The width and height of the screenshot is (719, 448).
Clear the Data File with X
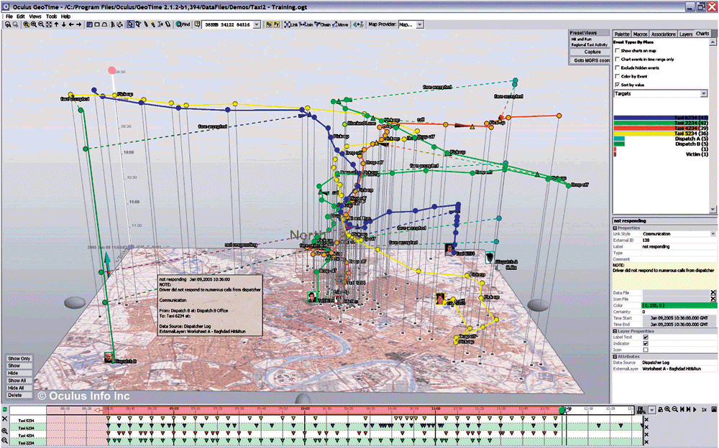pos(713,293)
